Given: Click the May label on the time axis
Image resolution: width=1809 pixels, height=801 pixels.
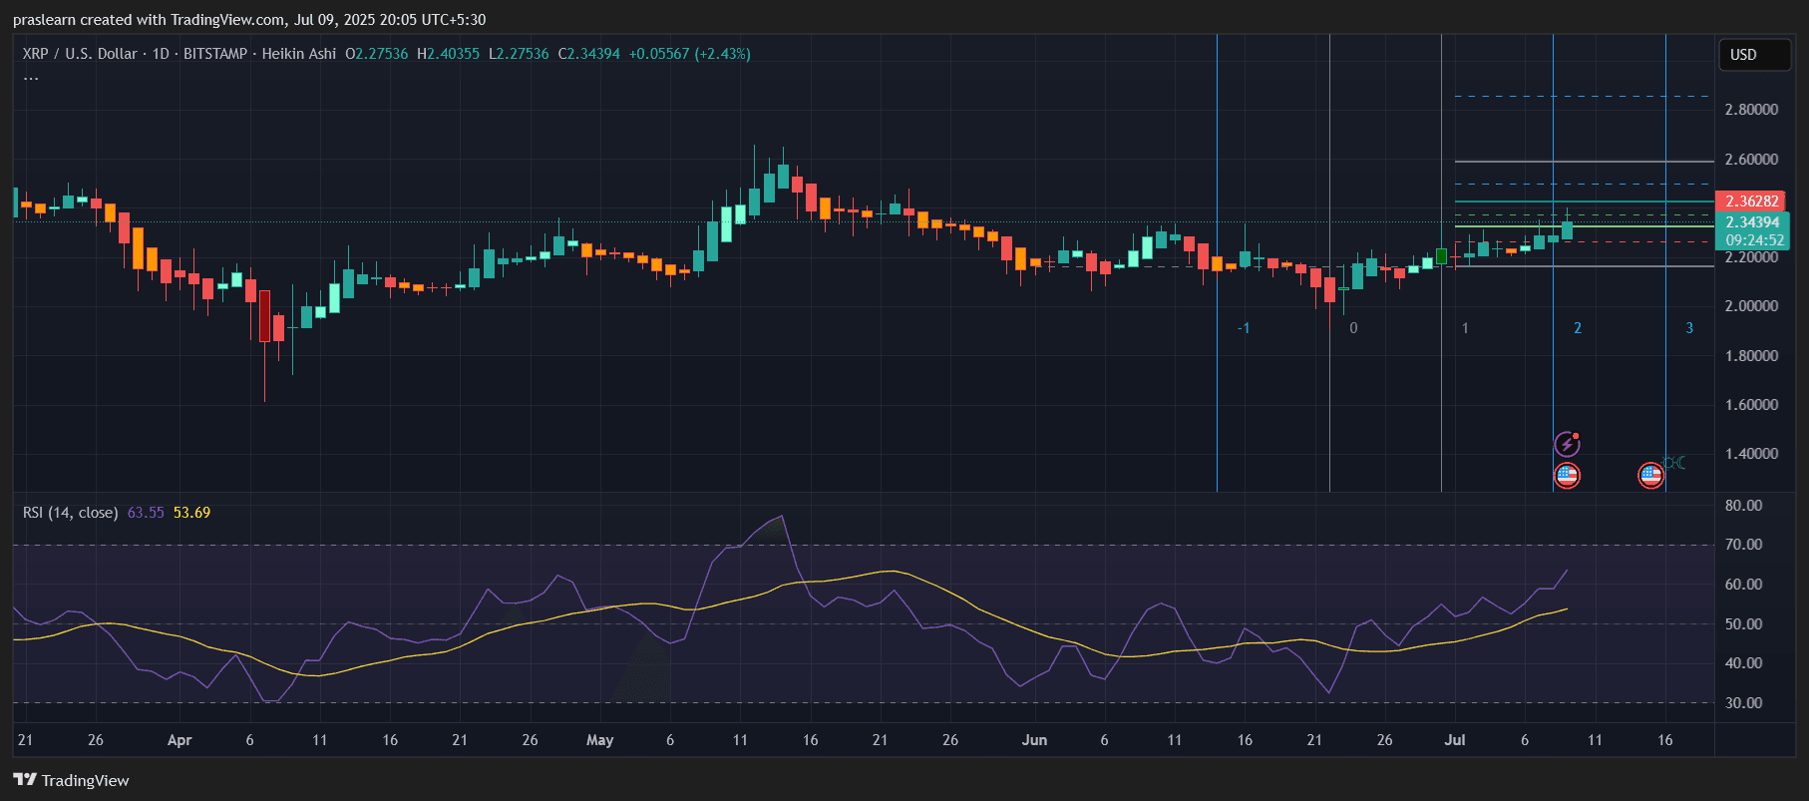Looking at the screenshot, I should pyautogui.click(x=599, y=740).
